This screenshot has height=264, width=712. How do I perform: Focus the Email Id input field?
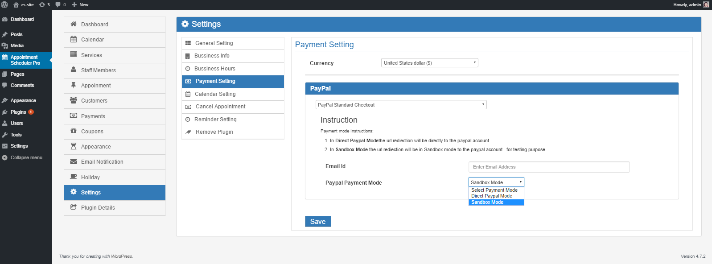[x=549, y=167]
